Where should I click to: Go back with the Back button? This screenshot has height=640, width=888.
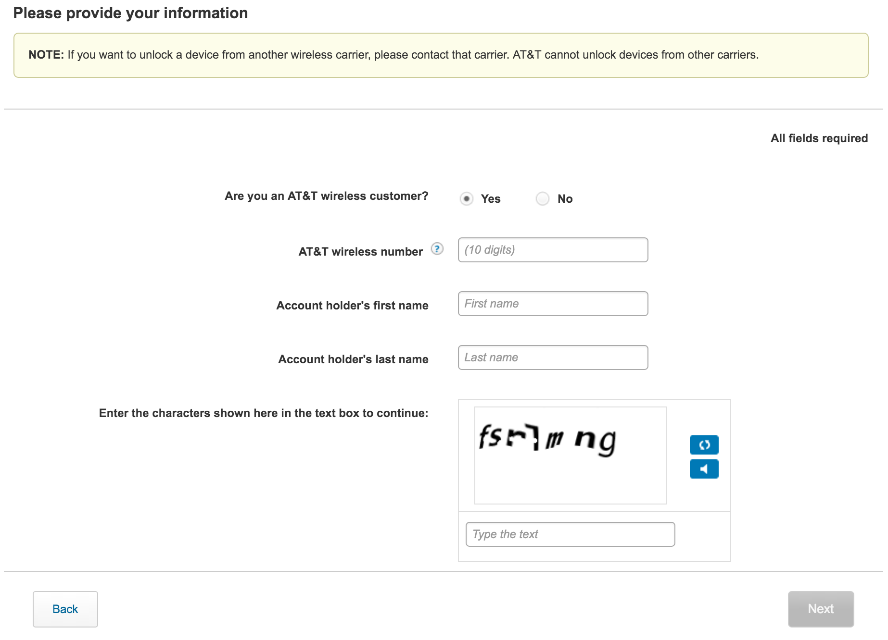pyautogui.click(x=65, y=609)
